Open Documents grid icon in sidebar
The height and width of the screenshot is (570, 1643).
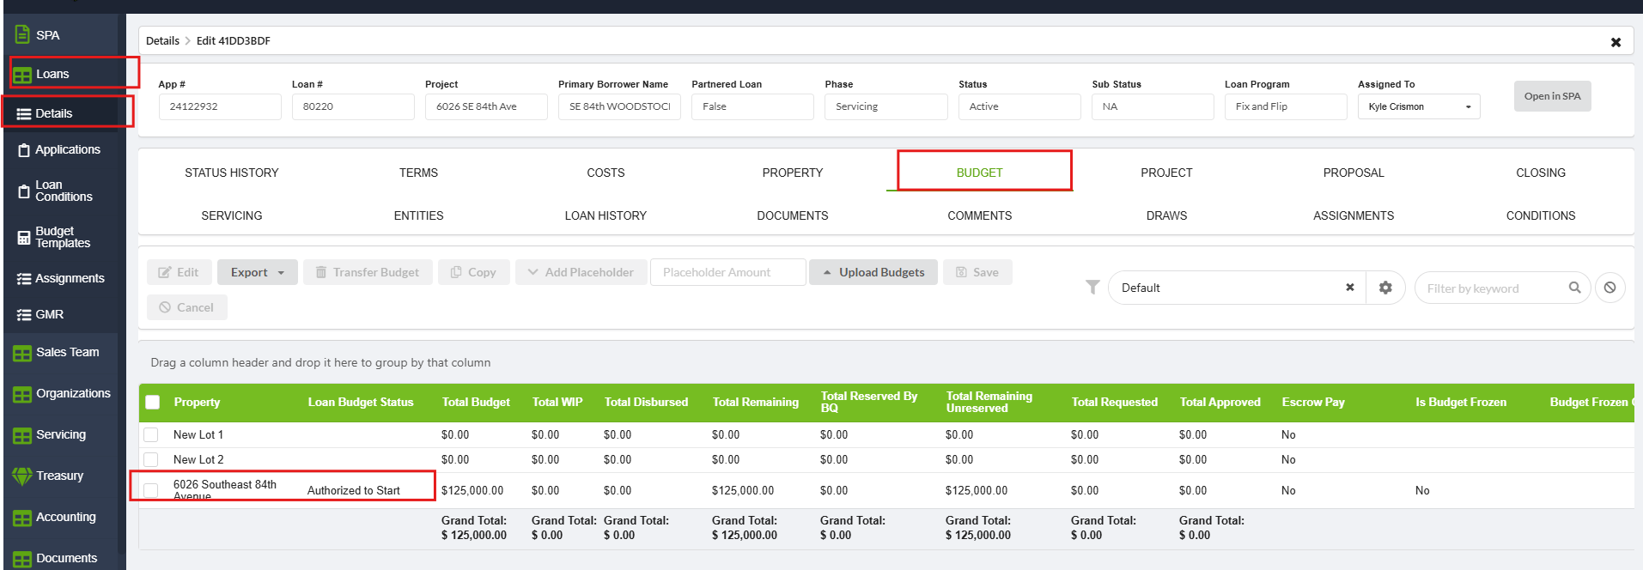(22, 559)
